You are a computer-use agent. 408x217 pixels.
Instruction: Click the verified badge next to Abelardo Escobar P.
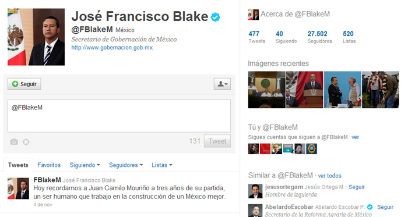[370, 207]
